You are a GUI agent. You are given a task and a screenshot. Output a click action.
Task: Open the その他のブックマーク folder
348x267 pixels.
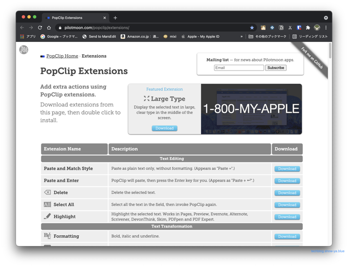(267, 37)
